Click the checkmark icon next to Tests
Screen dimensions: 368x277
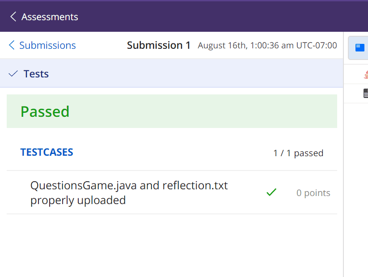[x=13, y=74]
